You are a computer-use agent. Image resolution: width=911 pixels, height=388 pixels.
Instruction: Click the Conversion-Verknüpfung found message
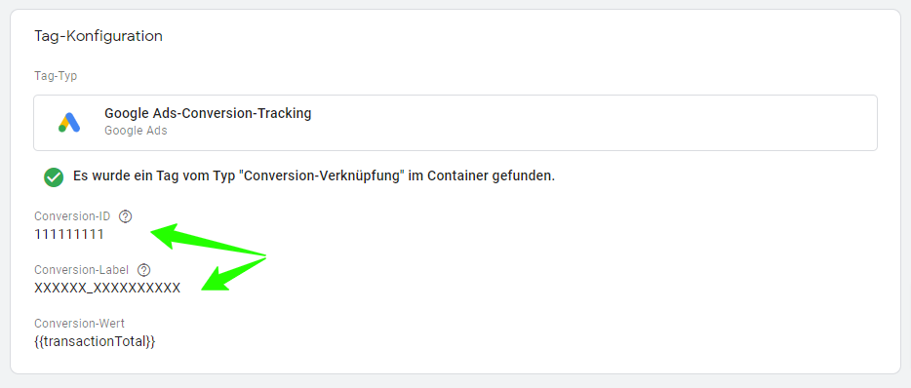[x=314, y=176]
